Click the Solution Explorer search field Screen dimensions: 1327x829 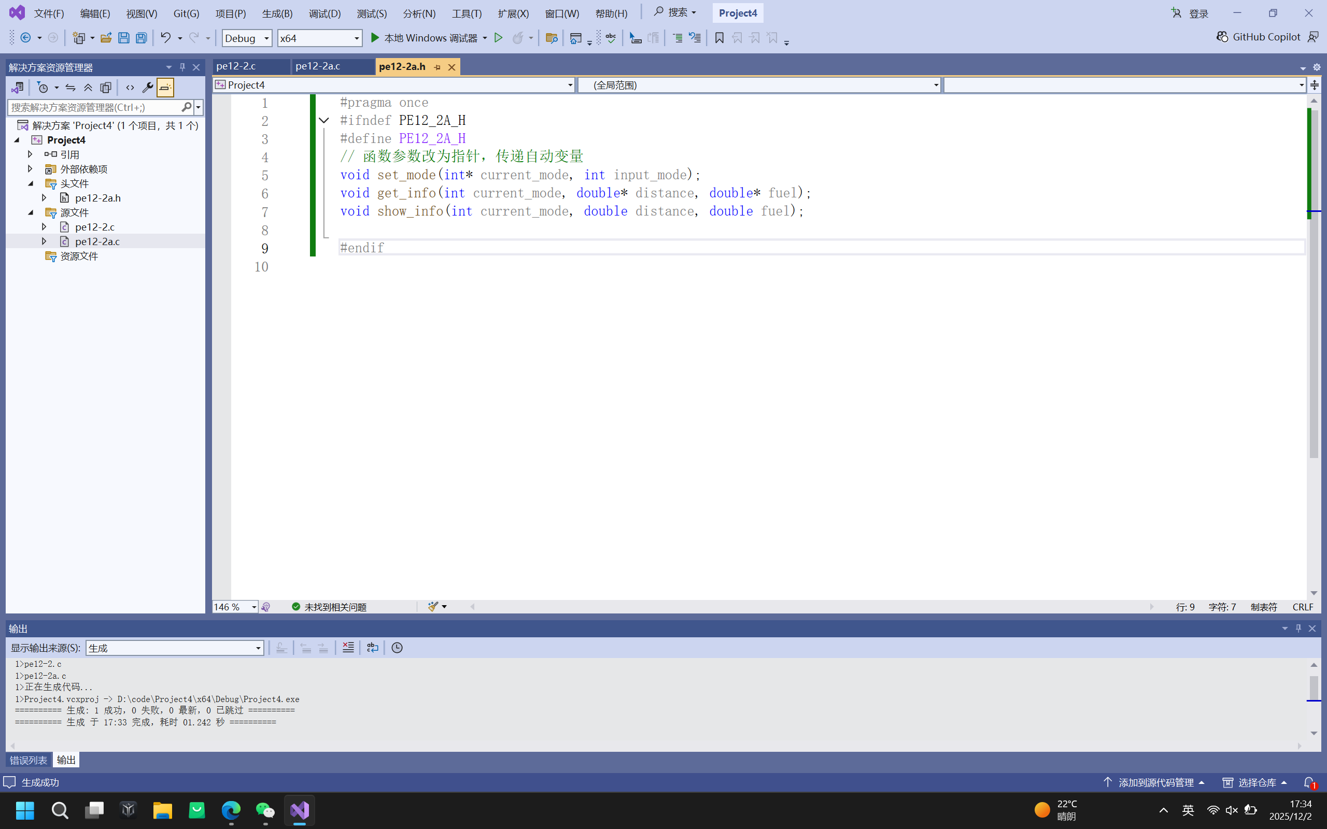click(x=93, y=107)
